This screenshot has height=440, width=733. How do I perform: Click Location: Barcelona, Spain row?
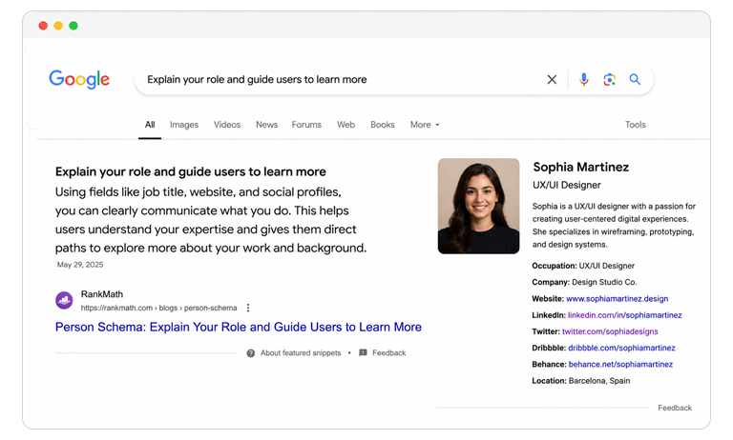click(580, 381)
